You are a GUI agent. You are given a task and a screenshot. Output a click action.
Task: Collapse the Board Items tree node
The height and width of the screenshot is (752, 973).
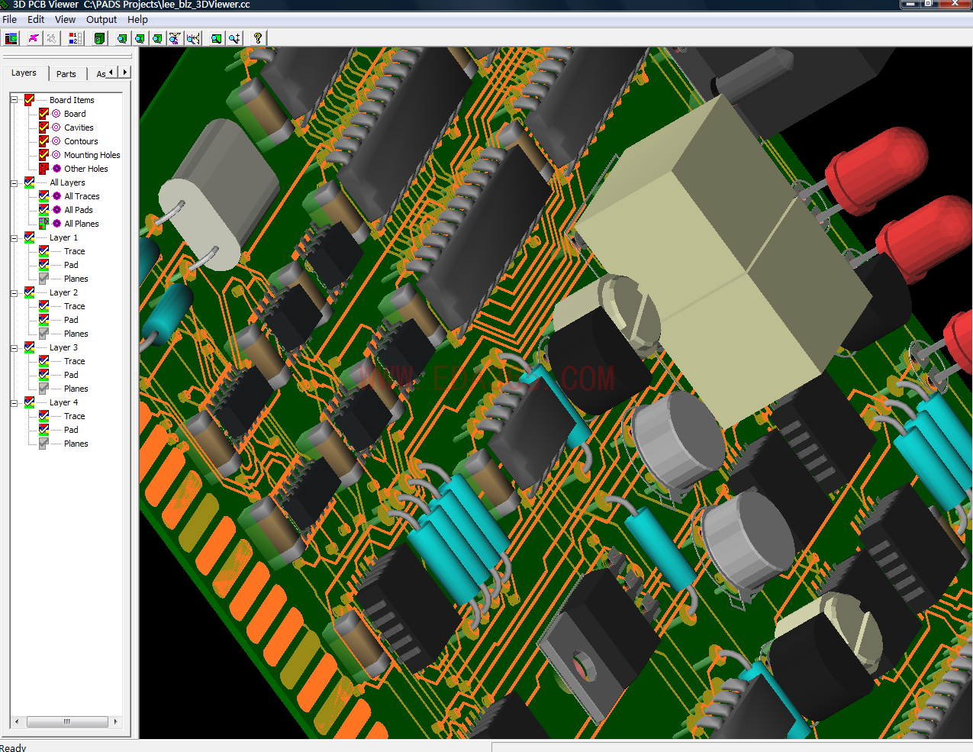(x=14, y=100)
